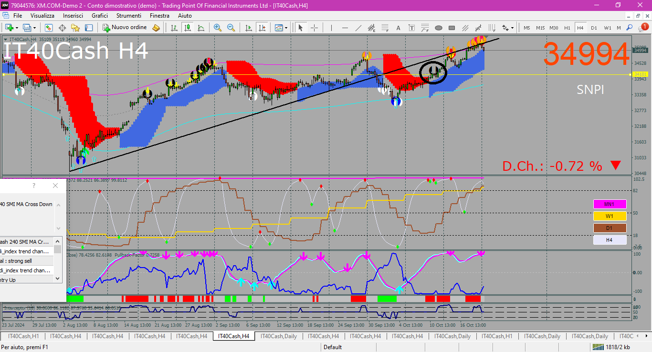The width and height of the screenshot is (652, 352).
Task: Click the yellow W1 legend button
Action: 610,216
